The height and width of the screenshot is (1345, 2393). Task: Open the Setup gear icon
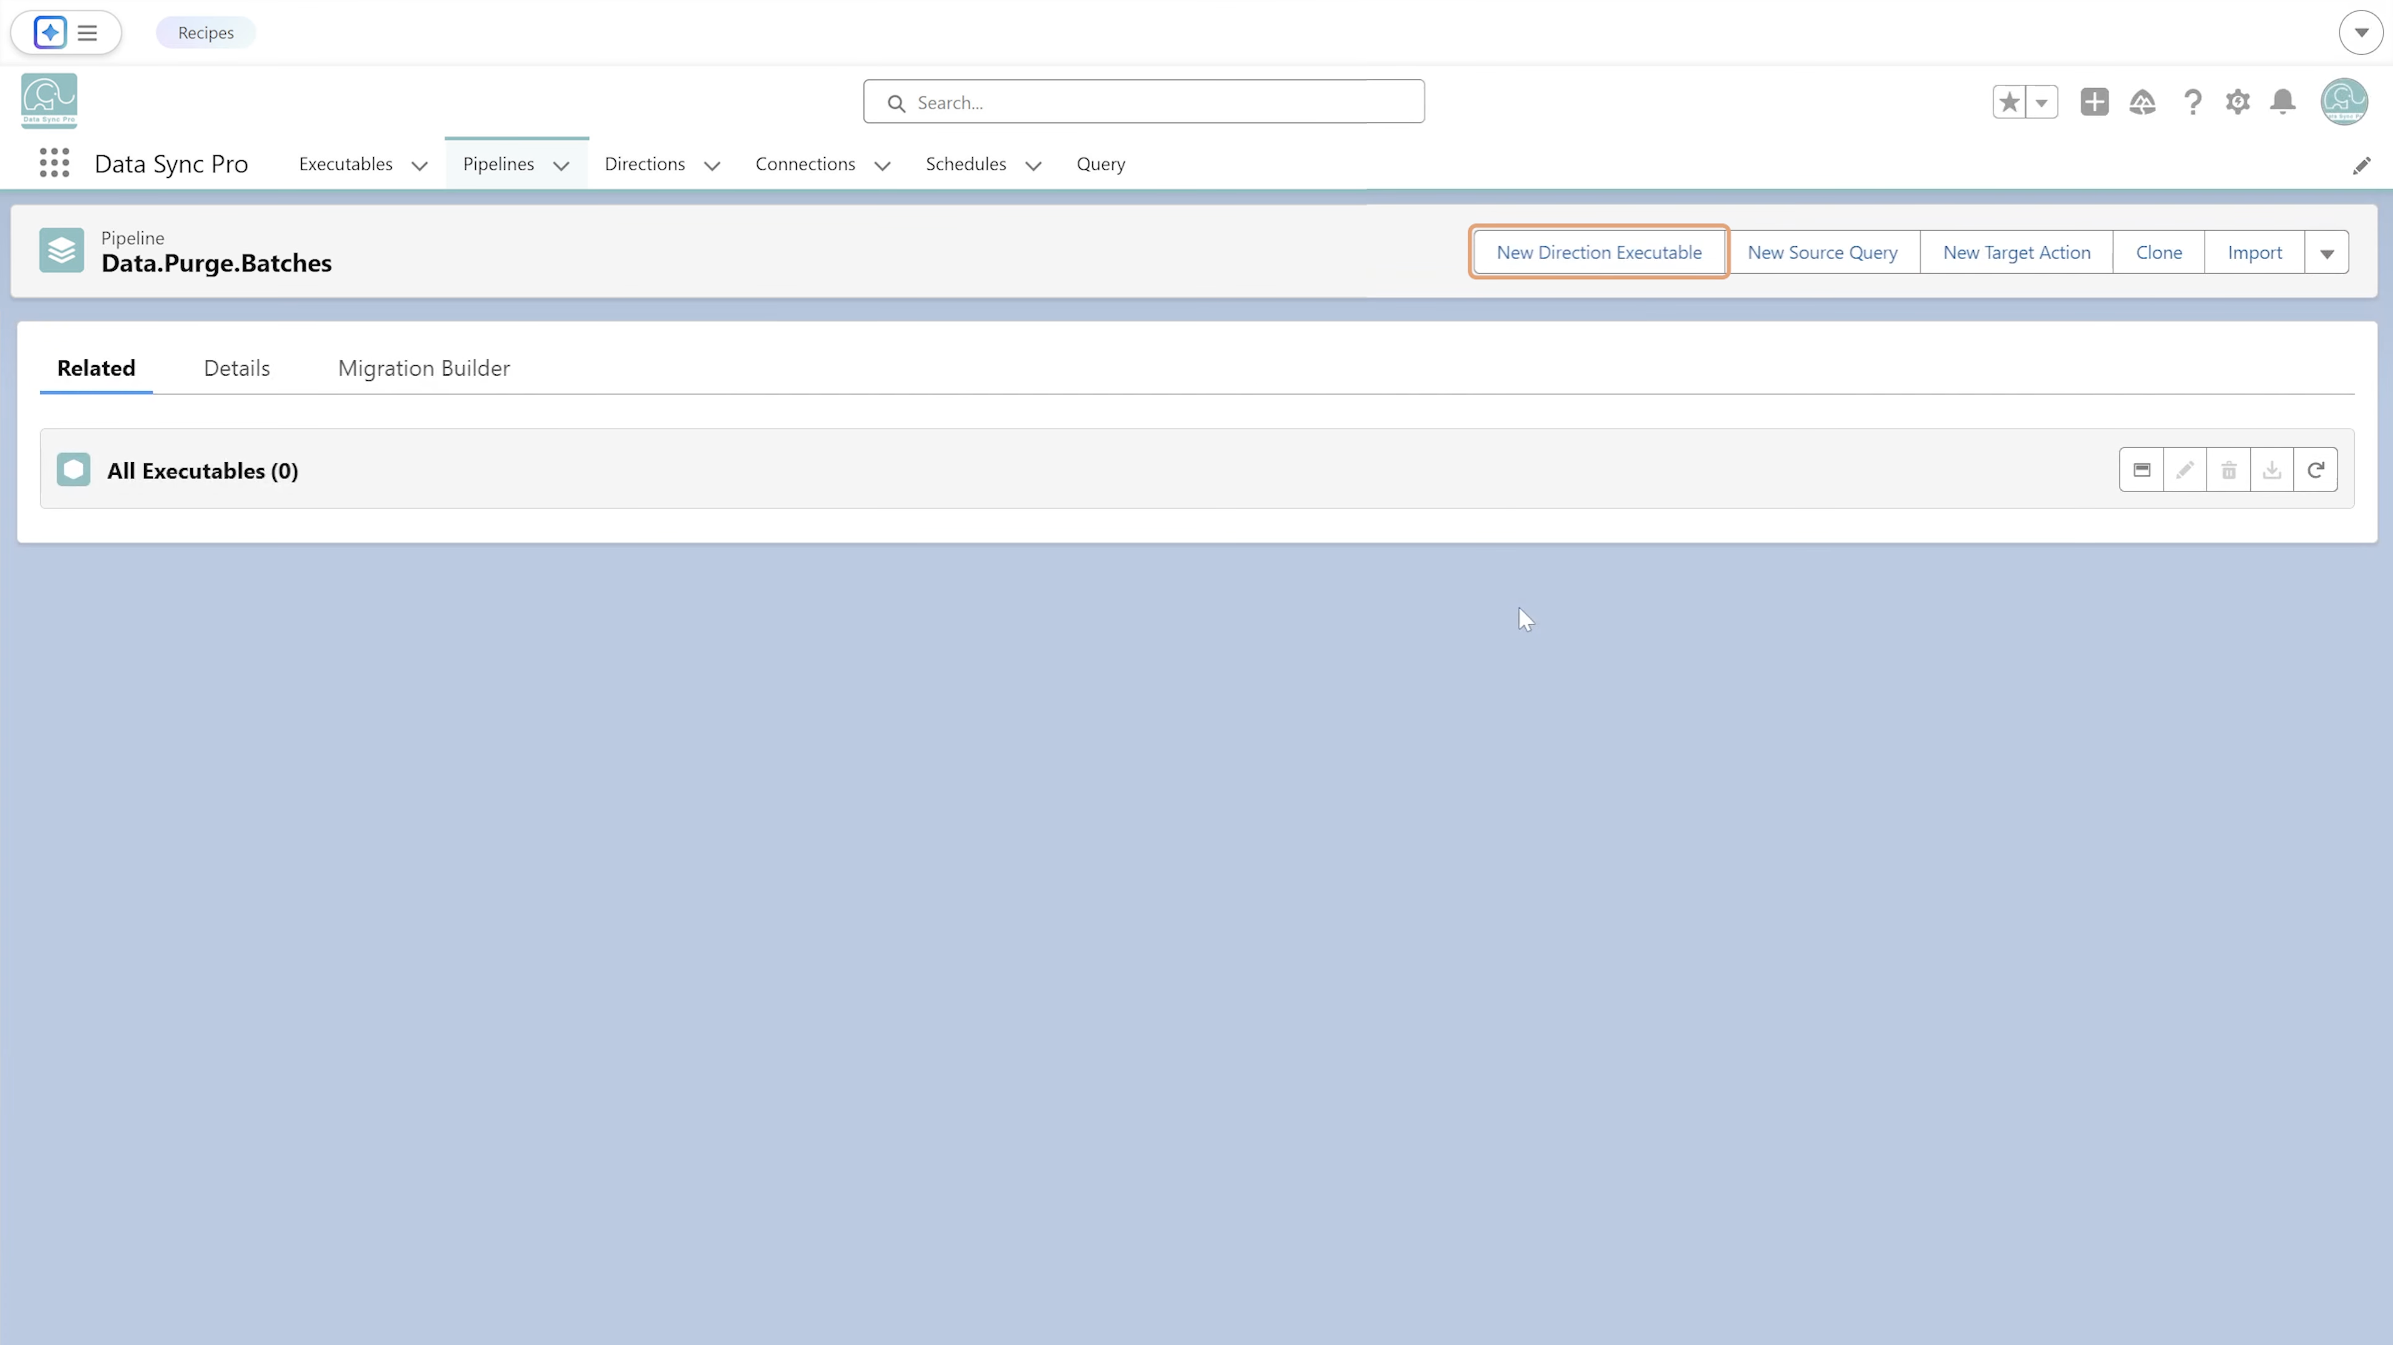point(2238,102)
